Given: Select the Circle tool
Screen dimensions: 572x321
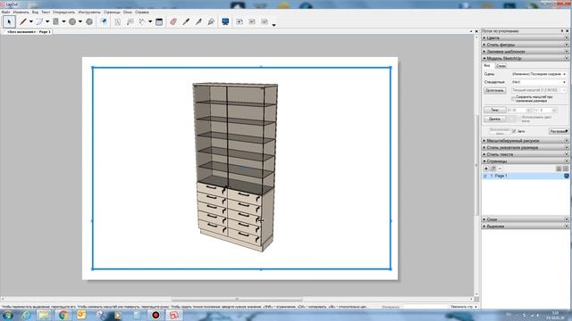Looking at the screenshot, I should point(72,21).
